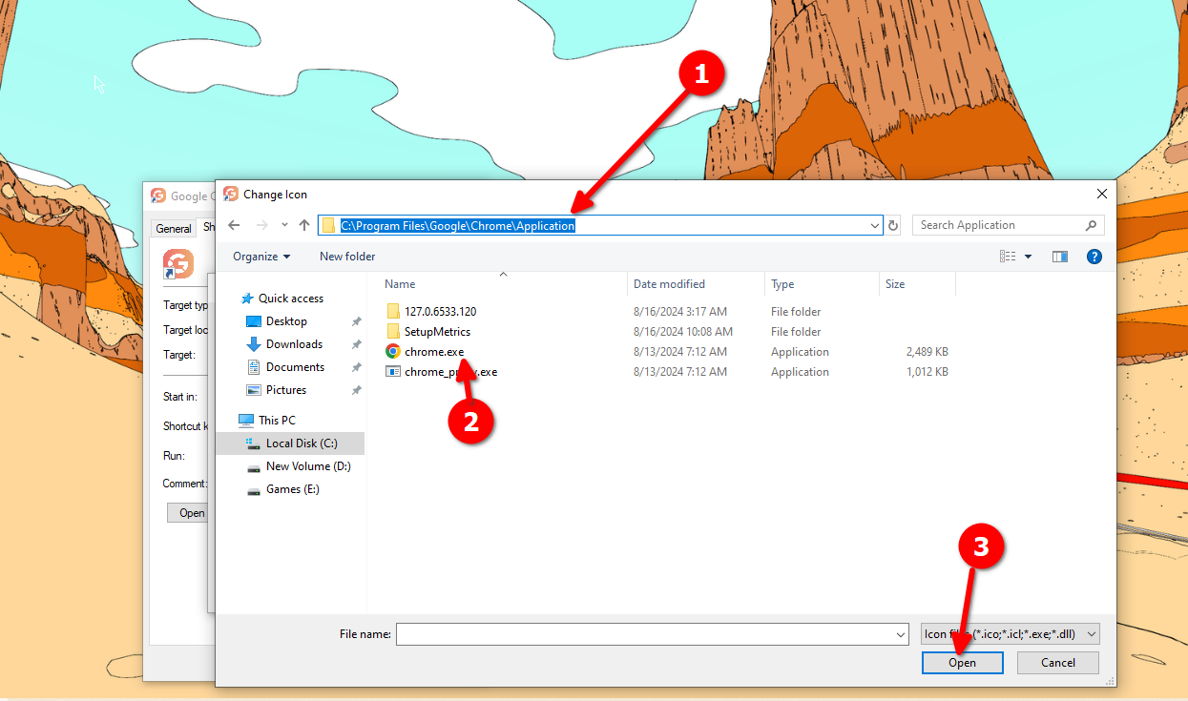Viewport: 1188px width, 701px height.
Task: Select the SetupMetrics folder
Action: [x=437, y=332]
